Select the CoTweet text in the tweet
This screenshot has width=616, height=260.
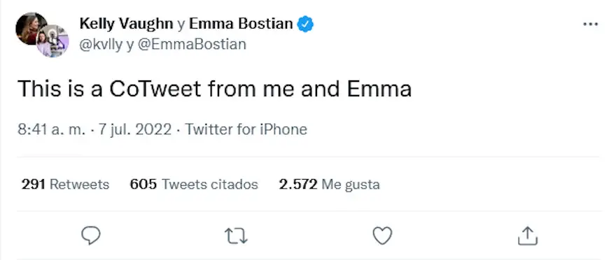tap(155, 89)
